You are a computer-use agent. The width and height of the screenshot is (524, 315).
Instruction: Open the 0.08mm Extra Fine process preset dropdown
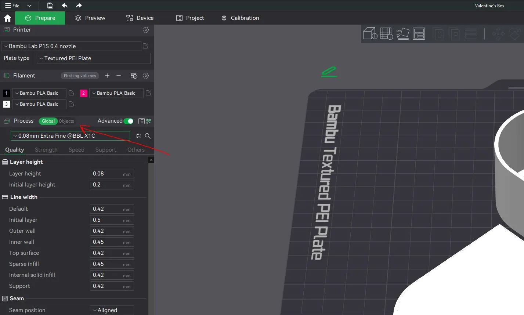[70, 136]
